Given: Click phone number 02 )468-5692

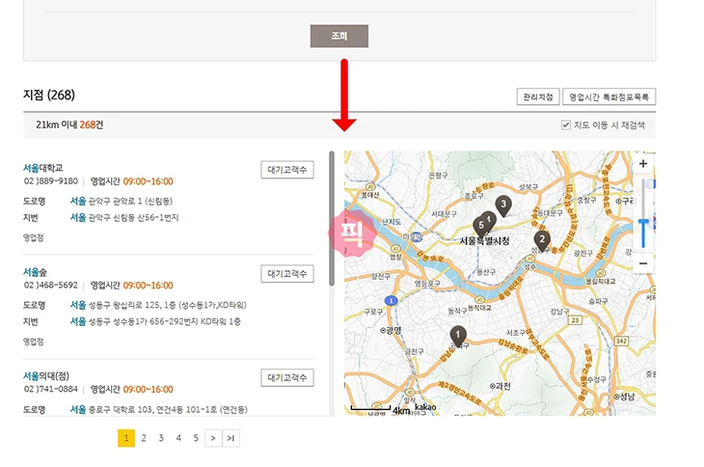Looking at the screenshot, I should [51, 286].
